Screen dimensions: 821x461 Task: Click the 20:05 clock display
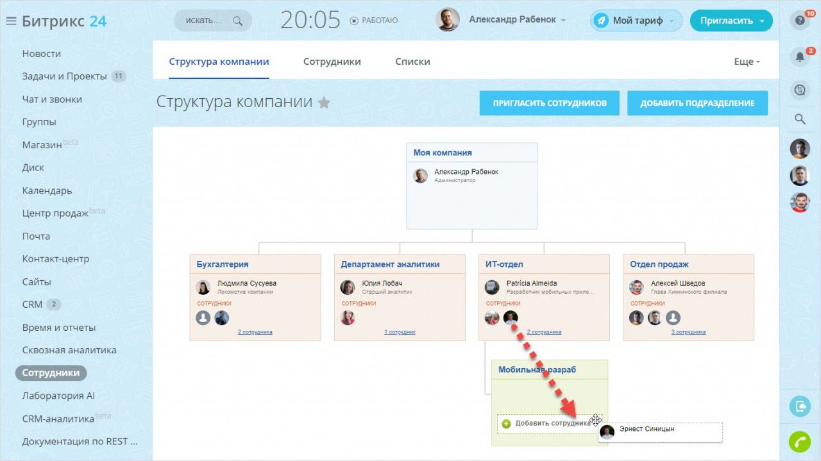click(x=310, y=21)
